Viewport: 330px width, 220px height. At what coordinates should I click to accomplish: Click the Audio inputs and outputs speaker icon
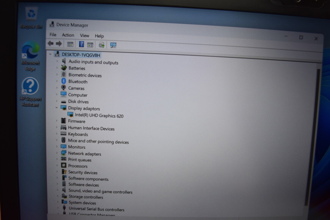pos(64,61)
